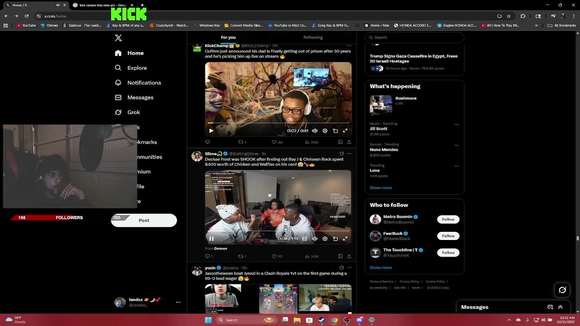Open the floating Grok button

click(562, 290)
